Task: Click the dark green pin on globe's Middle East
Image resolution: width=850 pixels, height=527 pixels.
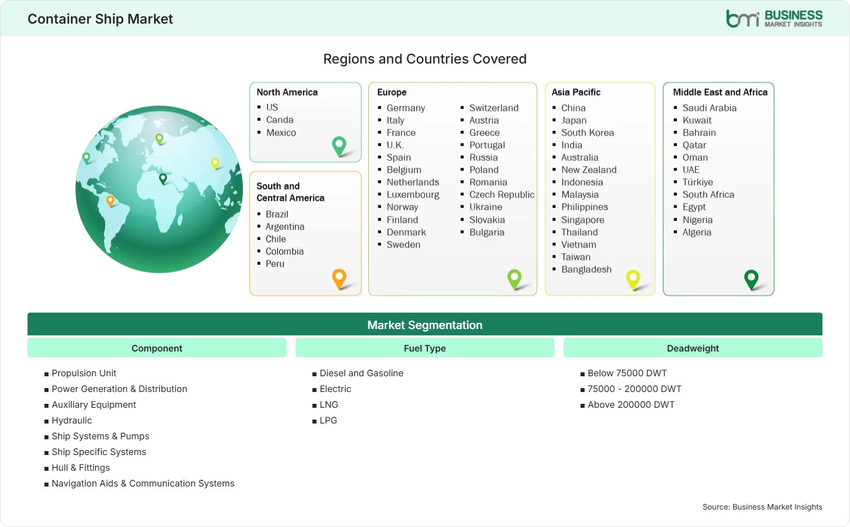Action: coord(163,179)
